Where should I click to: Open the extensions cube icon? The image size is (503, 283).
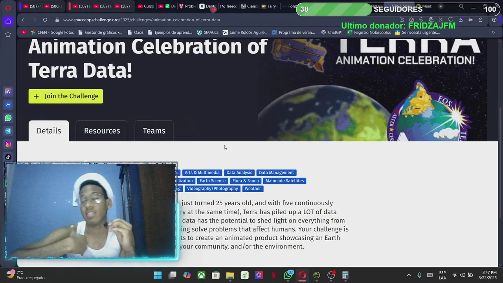pos(494,20)
